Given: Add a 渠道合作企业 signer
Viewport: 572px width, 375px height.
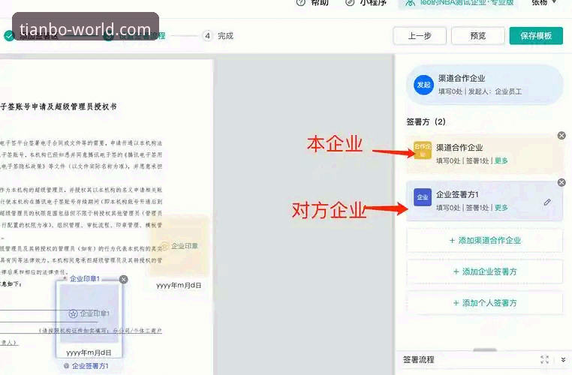Looking at the screenshot, I should (485, 241).
